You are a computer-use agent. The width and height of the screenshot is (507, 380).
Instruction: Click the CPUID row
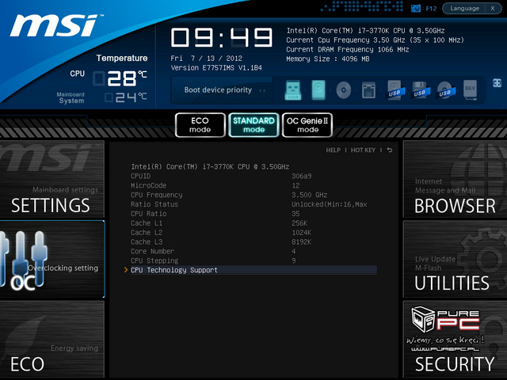click(x=253, y=176)
